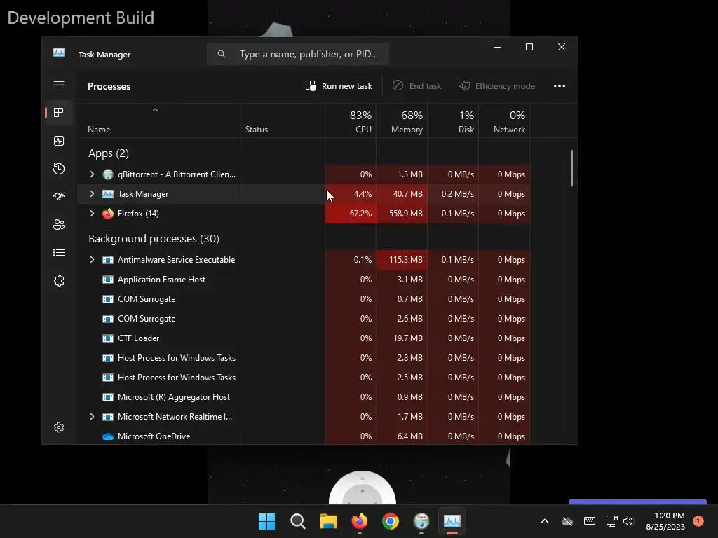Click Run new task button
718x538 pixels.
point(339,86)
